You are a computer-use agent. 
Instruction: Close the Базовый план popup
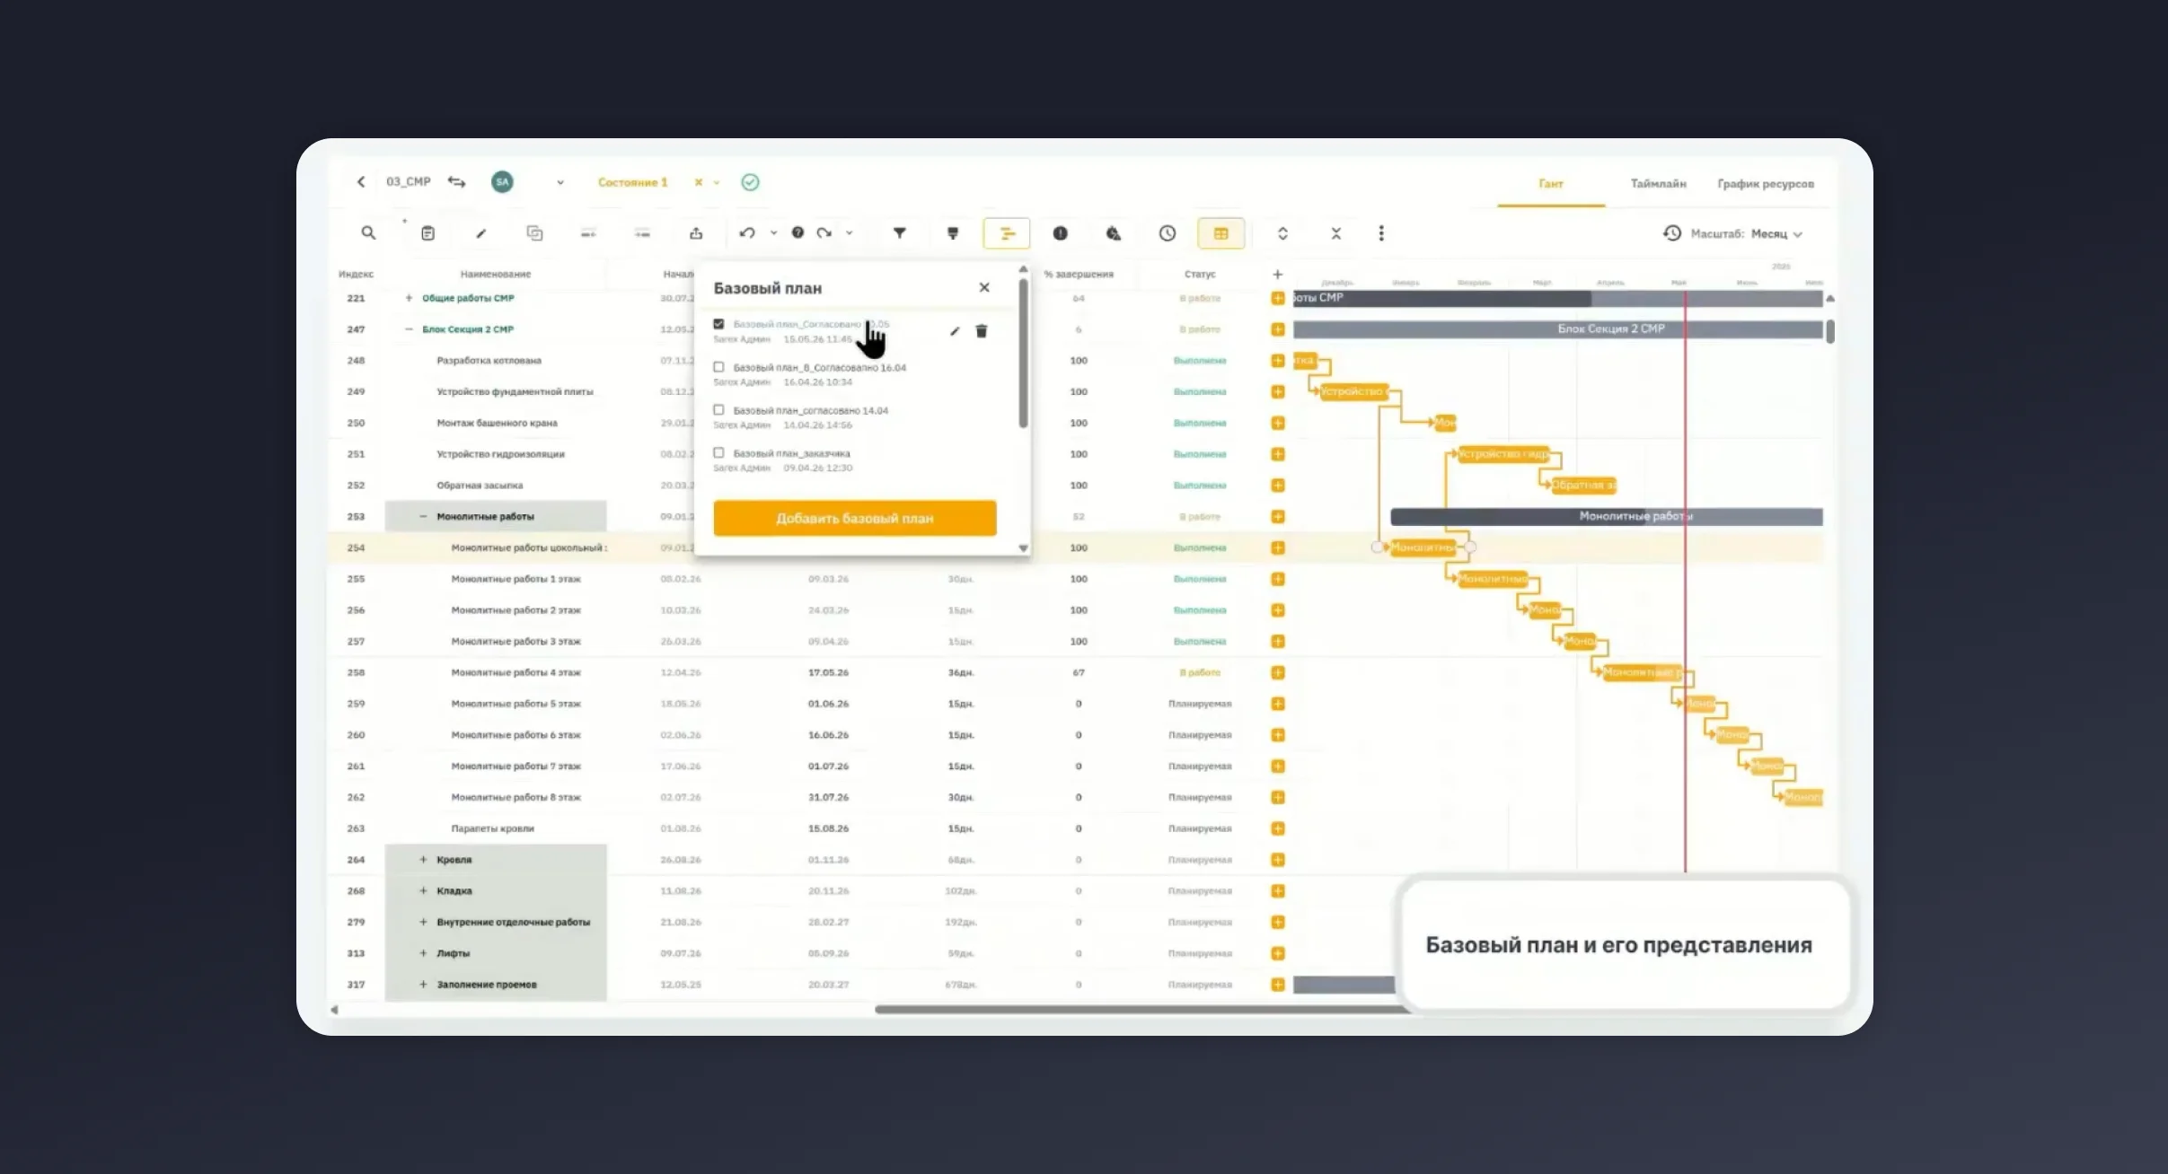pyautogui.click(x=984, y=287)
